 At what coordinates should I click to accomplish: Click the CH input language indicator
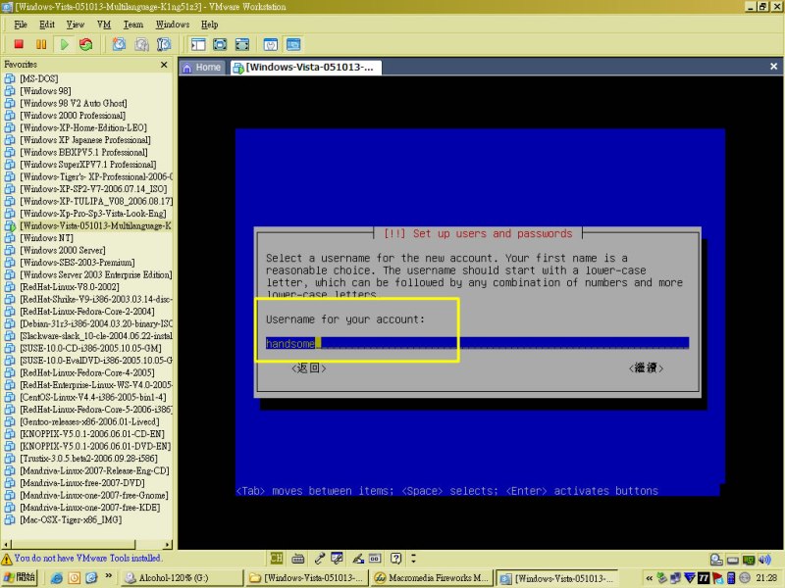(276, 558)
